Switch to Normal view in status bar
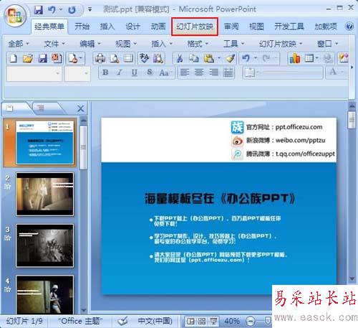The image size is (358, 328). click(x=190, y=321)
